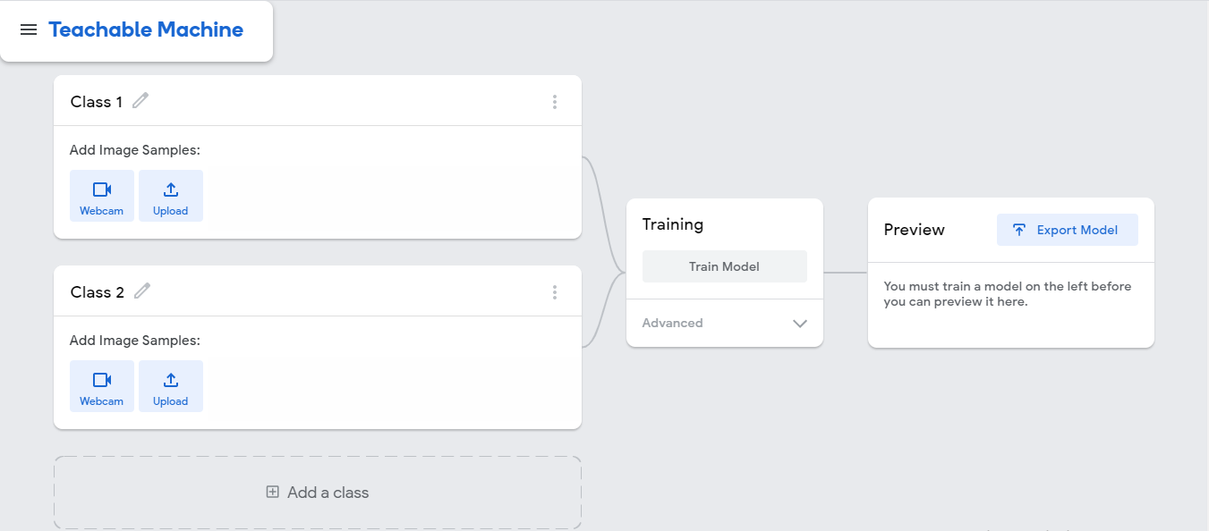Click the Training panel heading
The image size is (1209, 531).
(x=672, y=224)
